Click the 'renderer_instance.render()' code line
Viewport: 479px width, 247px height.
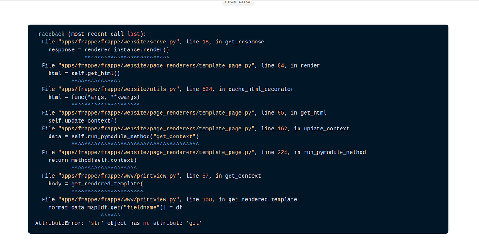109,50
